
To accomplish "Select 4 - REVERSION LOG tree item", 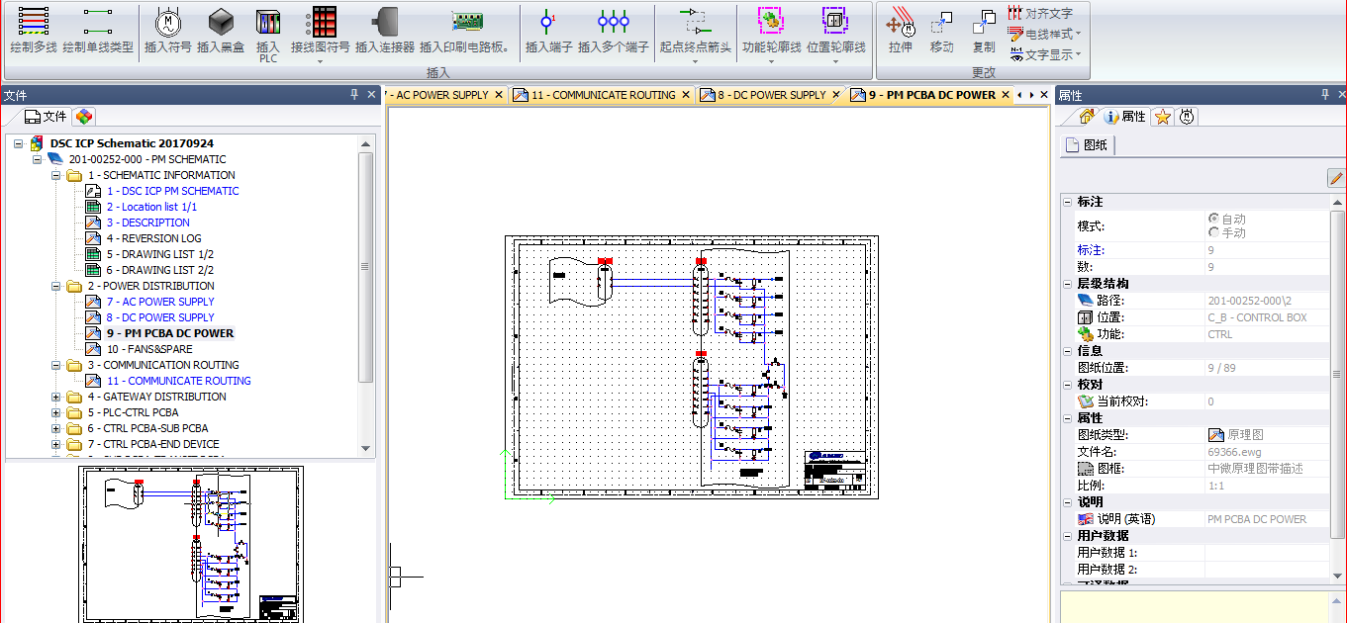I will coord(154,238).
